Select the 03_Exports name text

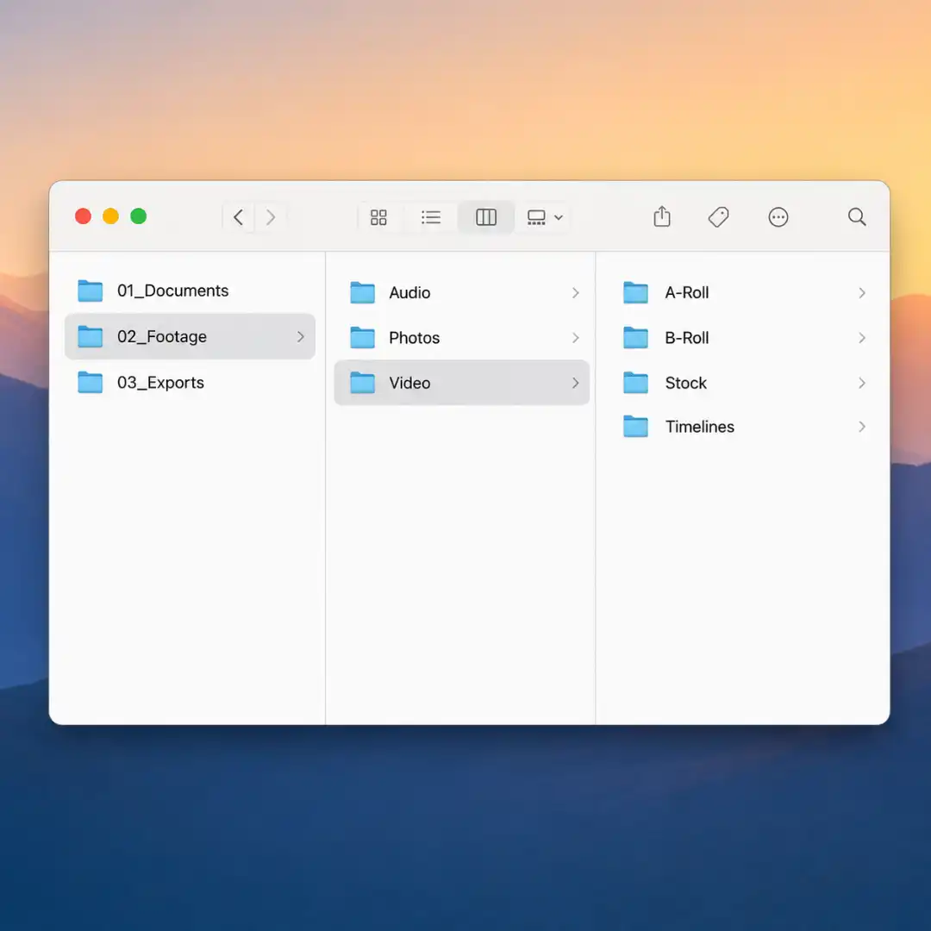pos(160,383)
